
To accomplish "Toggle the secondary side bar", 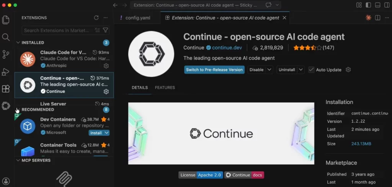I will pyautogui.click(x=387, y=5).
